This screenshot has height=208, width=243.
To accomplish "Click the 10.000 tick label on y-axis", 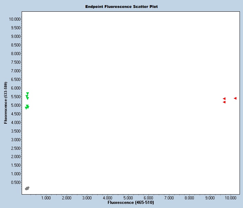I will click(14, 19).
